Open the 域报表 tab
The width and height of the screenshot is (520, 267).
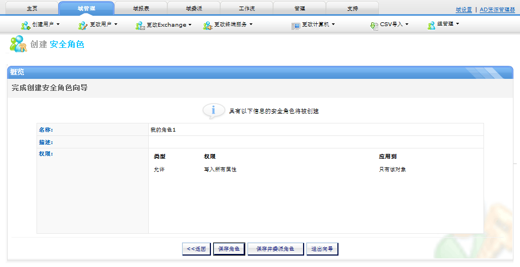click(141, 8)
